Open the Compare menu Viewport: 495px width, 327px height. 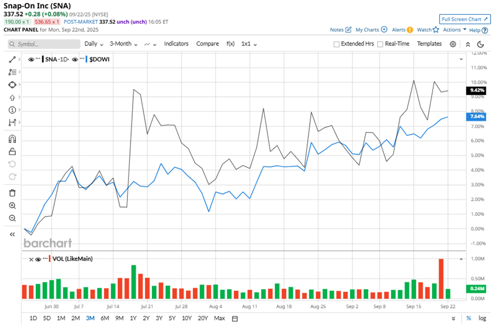point(207,44)
